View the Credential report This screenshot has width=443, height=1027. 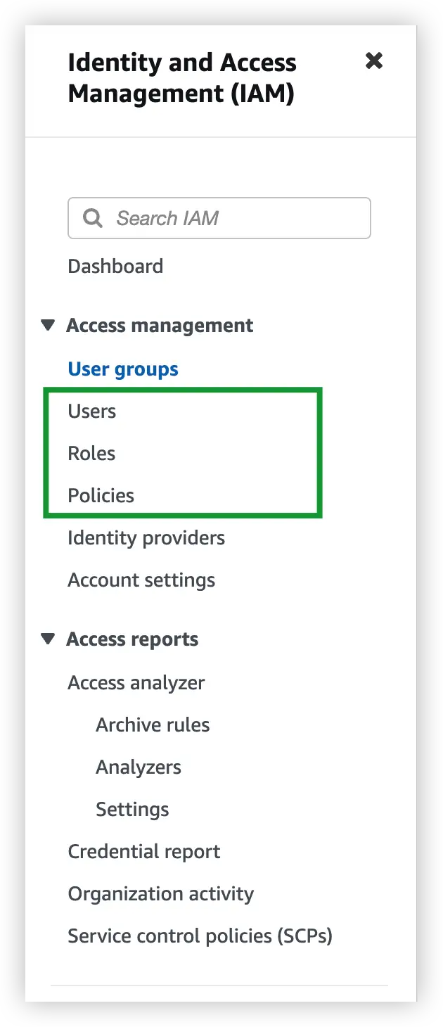coord(144,851)
